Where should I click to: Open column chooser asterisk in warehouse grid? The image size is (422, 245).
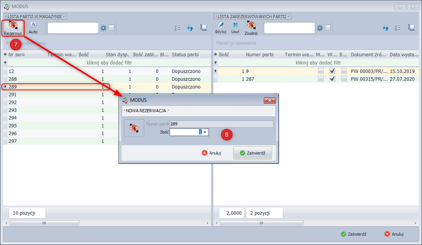coord(5,55)
